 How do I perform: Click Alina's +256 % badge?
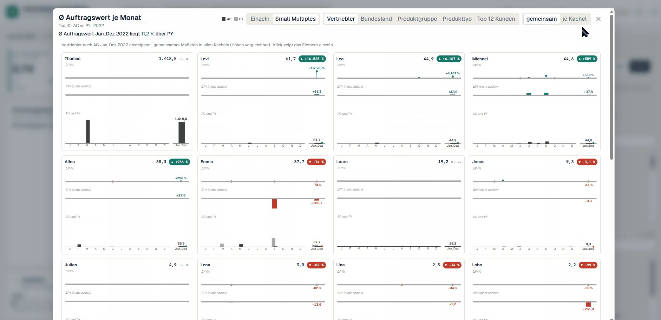tap(179, 162)
